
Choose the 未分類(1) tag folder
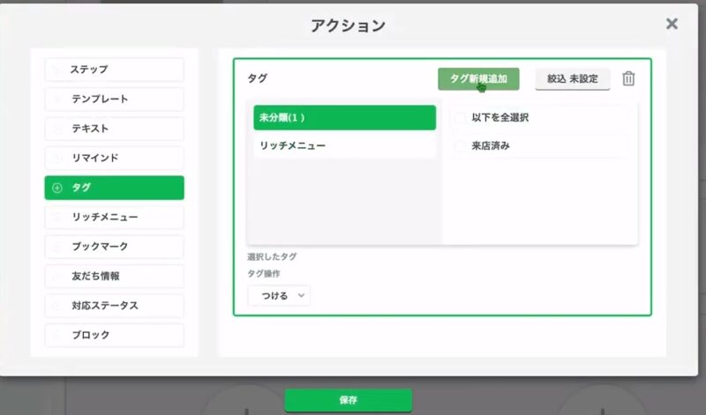pos(344,118)
